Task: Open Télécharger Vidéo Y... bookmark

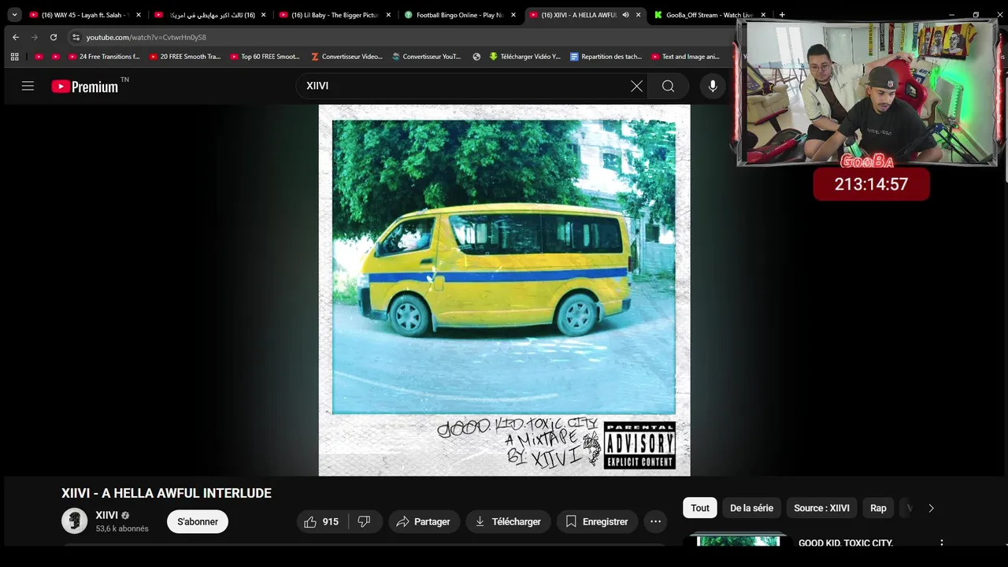Action: (524, 57)
